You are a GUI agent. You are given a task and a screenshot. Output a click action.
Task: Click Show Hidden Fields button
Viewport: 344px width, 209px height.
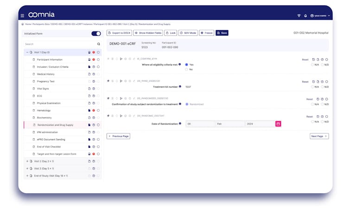[x=148, y=33]
